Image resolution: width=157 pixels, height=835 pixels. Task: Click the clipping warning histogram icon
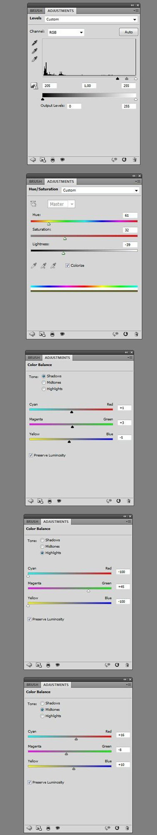point(34,86)
